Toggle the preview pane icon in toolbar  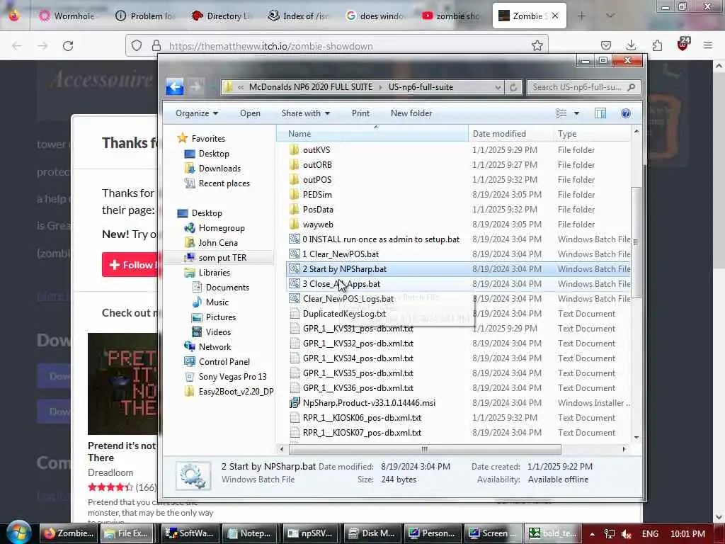click(600, 113)
